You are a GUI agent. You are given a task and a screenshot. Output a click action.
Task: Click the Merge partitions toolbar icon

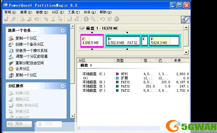point(70,19)
